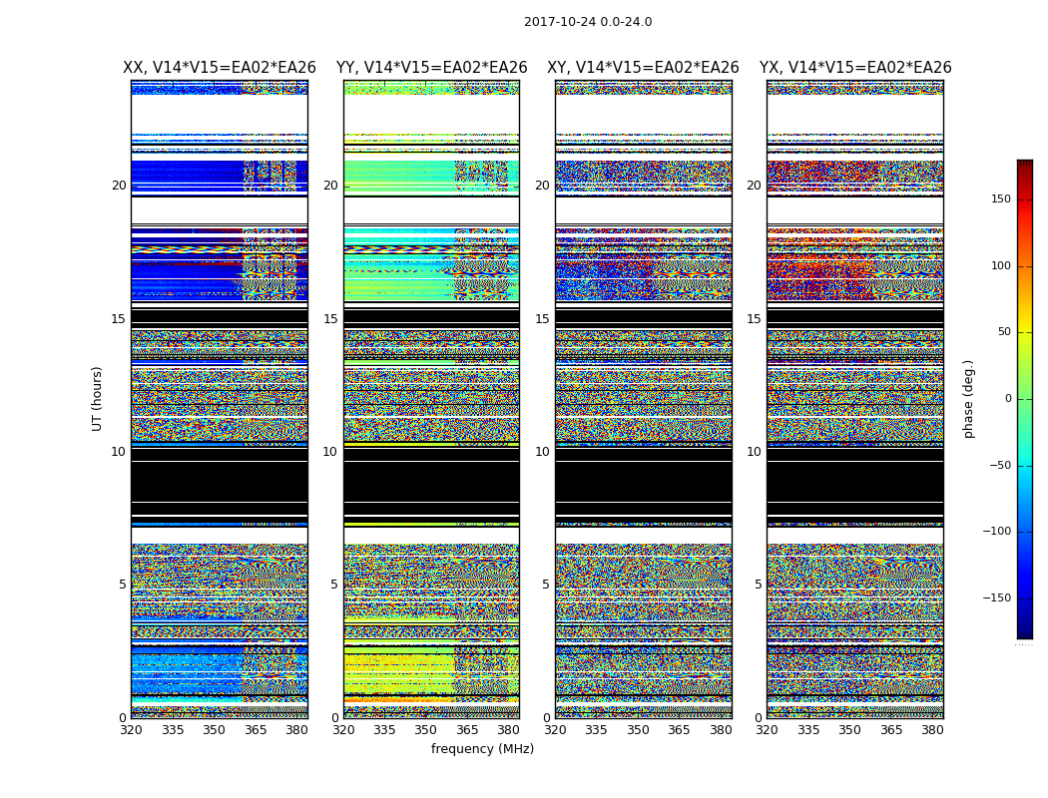
Task: Click the XY, V14*V15=EA02*EA26 panel title
Action: click(643, 68)
